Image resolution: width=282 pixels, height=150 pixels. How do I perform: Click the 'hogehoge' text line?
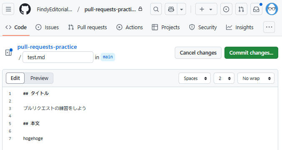tap(33, 138)
